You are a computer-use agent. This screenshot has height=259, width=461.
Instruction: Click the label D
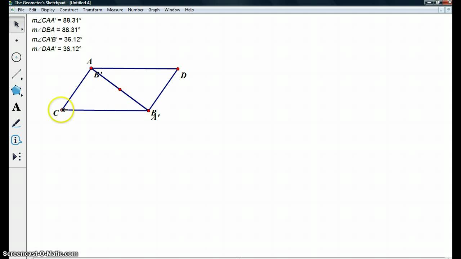click(183, 76)
